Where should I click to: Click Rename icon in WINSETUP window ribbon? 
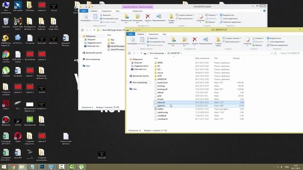pos(205,40)
